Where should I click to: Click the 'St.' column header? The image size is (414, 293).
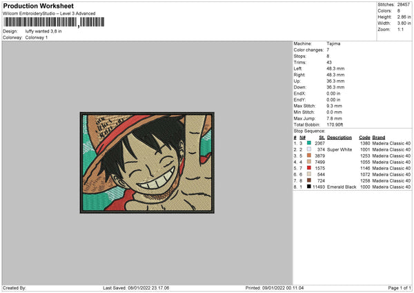click(322, 138)
